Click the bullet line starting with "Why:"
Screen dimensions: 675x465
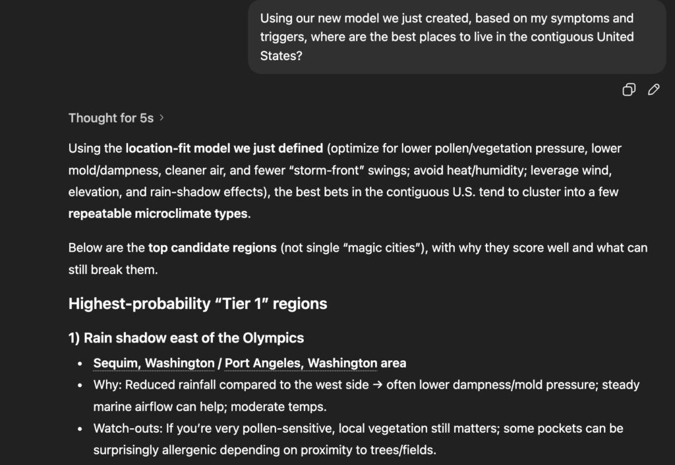pyautogui.click(x=366, y=385)
